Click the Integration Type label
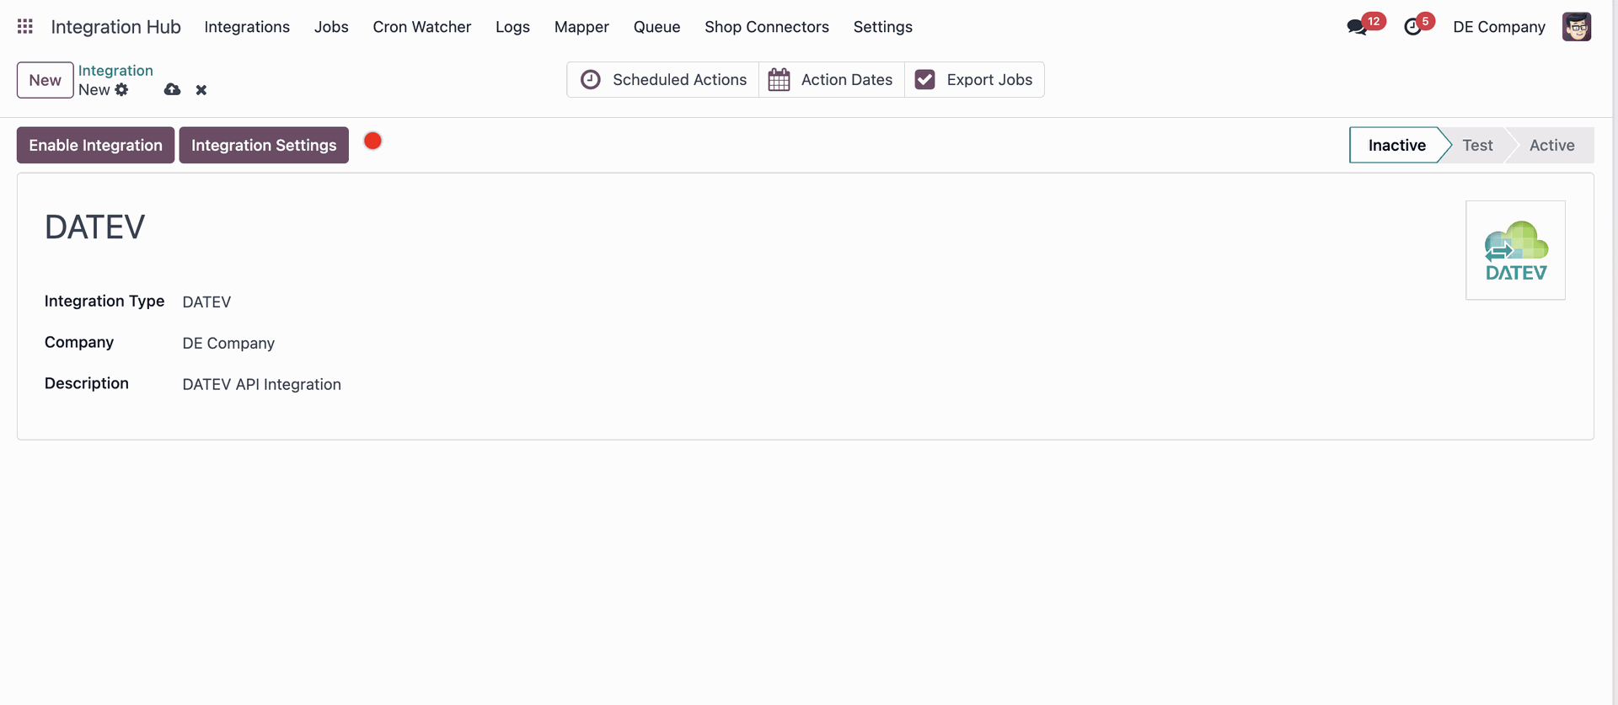 click(x=104, y=301)
